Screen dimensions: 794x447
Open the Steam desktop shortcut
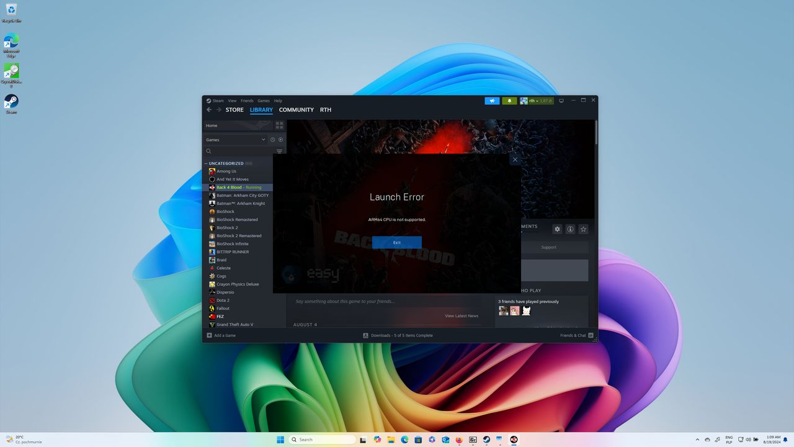(x=11, y=104)
